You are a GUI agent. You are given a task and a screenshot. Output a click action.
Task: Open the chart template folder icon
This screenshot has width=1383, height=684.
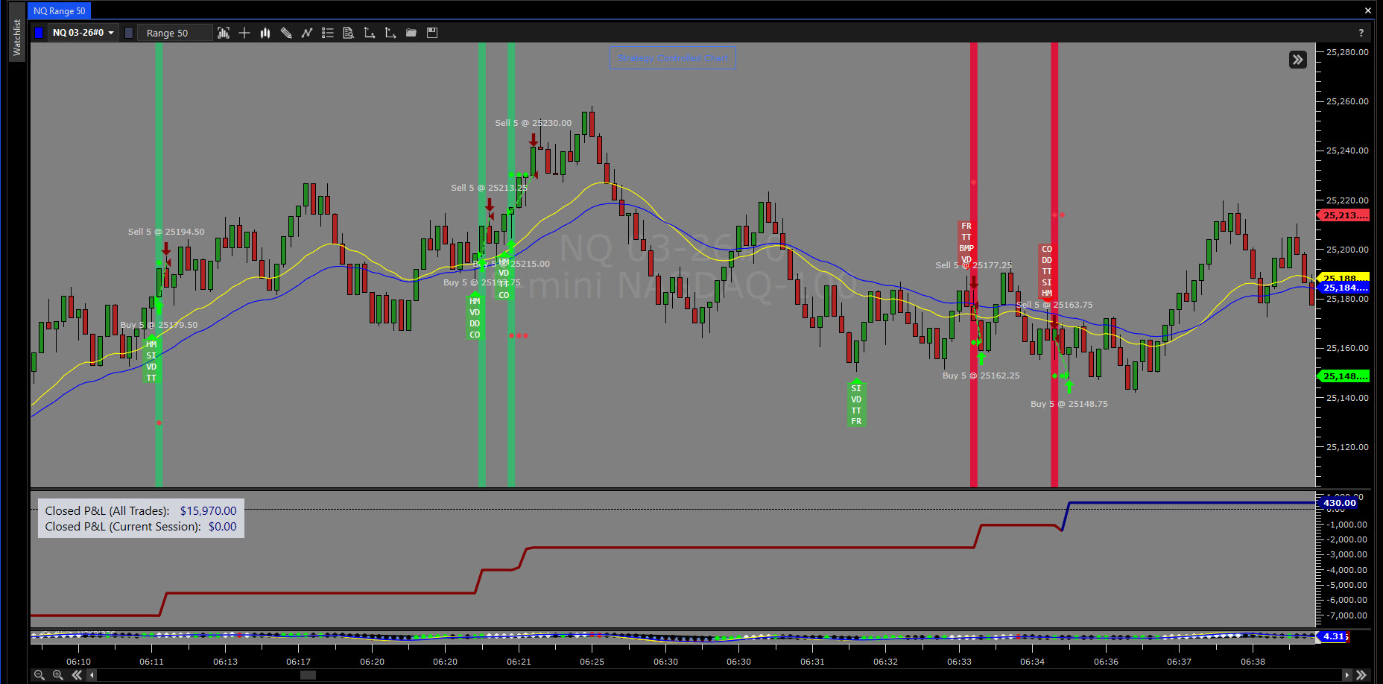coord(411,33)
